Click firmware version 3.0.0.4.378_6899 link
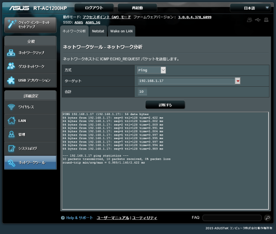Image resolution: width=276 pixels, height=234 pixels. [x=195, y=17]
